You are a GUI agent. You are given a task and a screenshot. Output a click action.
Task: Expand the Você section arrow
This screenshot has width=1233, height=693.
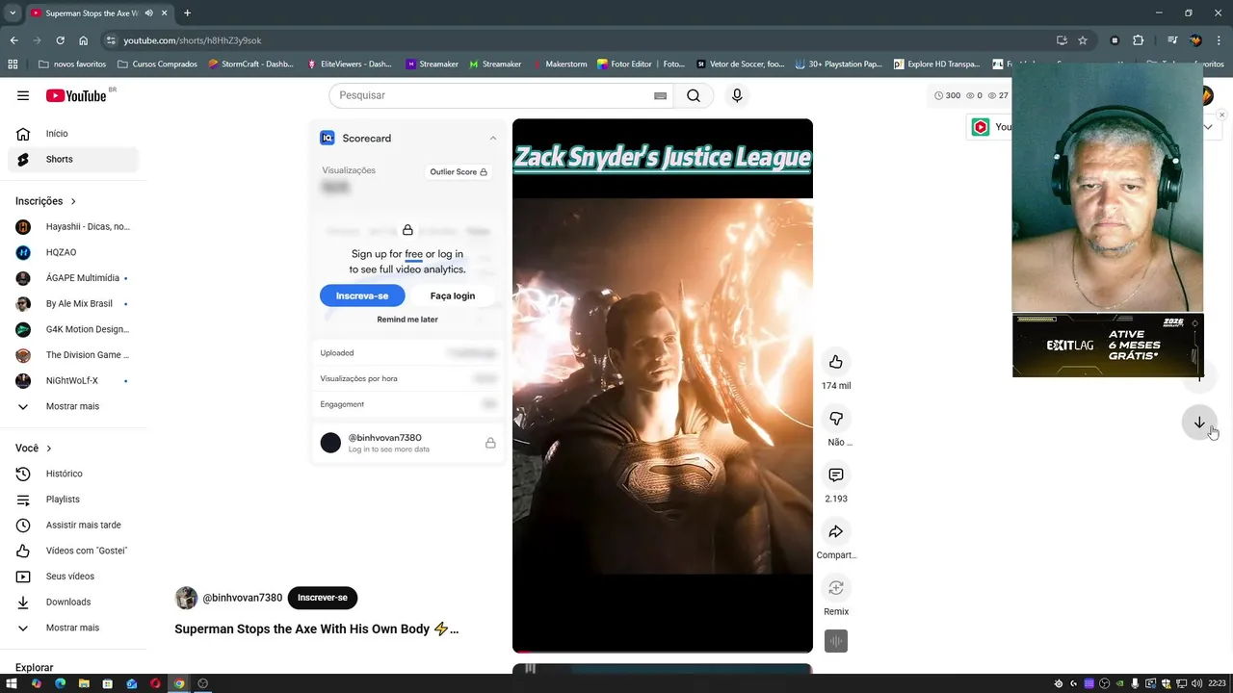click(49, 449)
